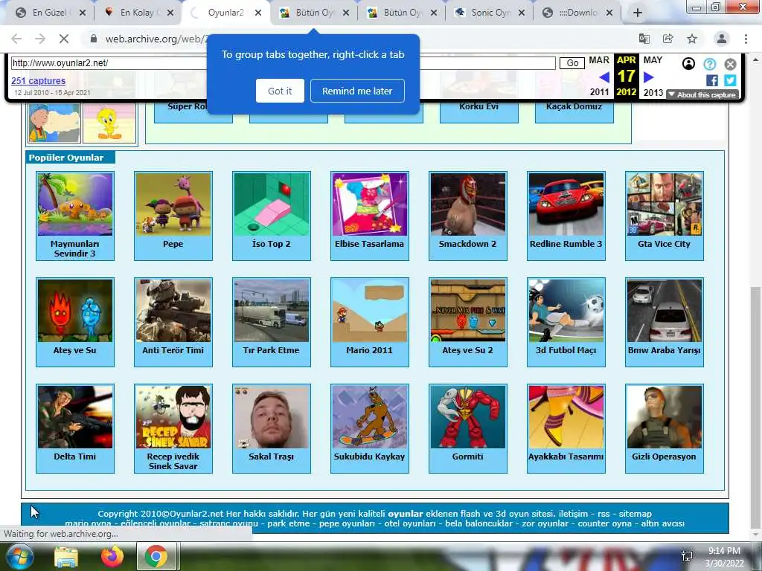
Task: Open the 251 captures link
Action: coord(39,80)
